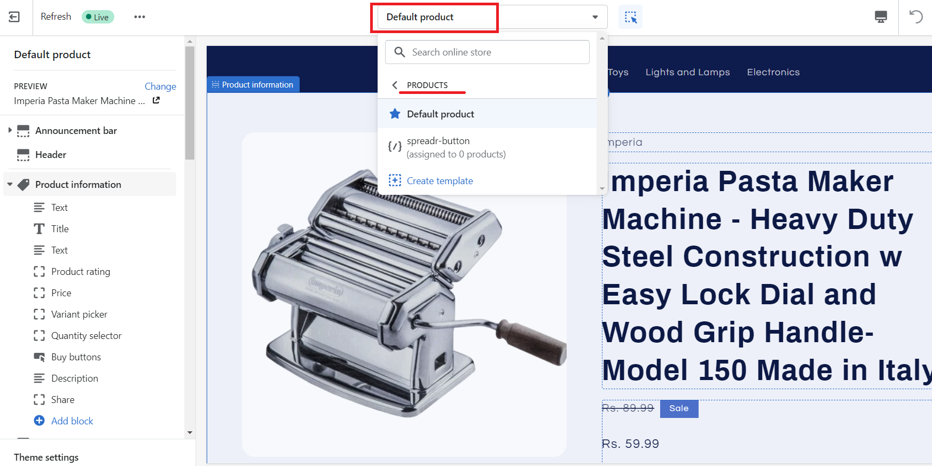Click the Title block T icon
Screen dimensions: 932x466
point(39,229)
